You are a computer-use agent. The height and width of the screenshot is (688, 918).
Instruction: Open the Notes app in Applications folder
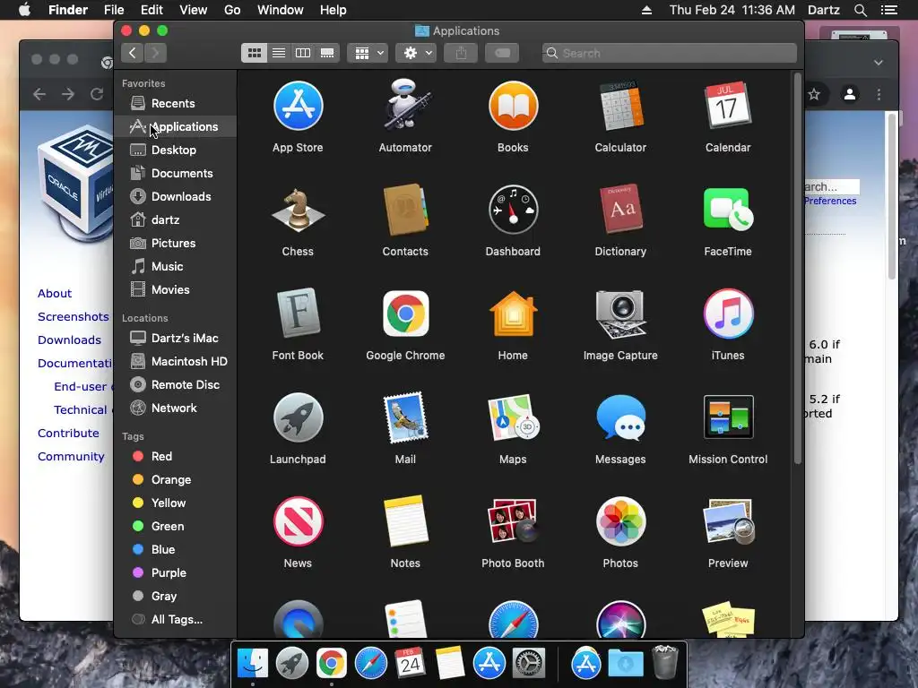pyautogui.click(x=405, y=521)
